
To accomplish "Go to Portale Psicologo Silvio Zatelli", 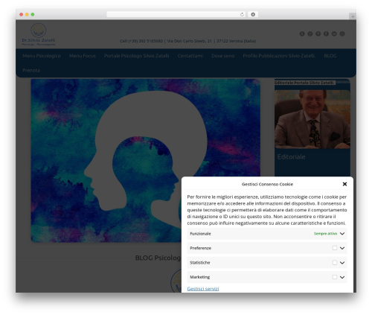I will (x=136, y=56).
